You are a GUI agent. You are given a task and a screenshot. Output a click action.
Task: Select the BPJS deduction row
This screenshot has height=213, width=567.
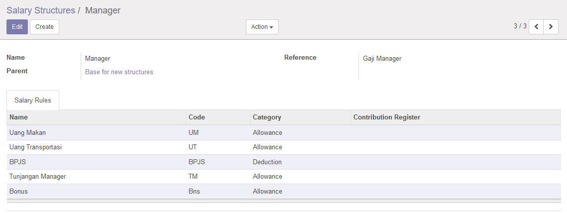pyautogui.click(x=17, y=162)
